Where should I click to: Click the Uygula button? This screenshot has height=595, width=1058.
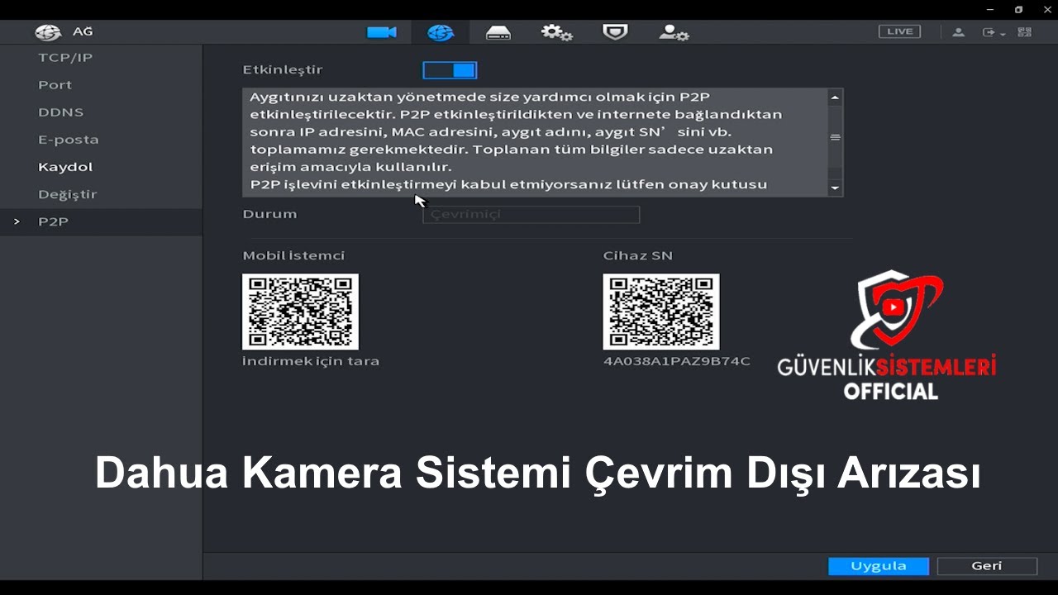coord(879,566)
